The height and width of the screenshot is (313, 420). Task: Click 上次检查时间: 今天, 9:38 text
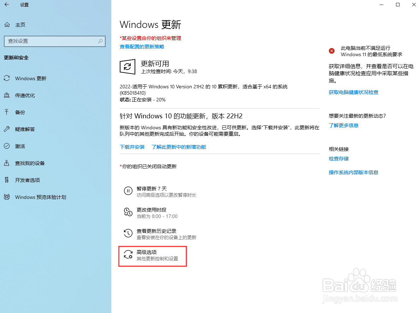(169, 72)
